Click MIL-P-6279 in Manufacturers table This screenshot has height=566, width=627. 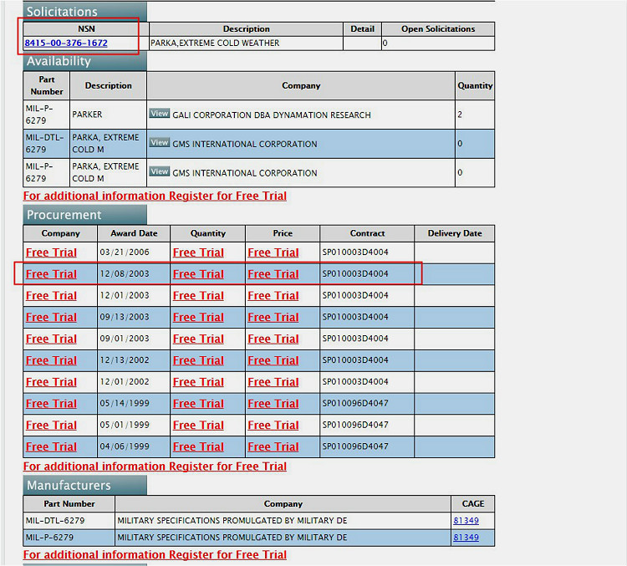coord(49,538)
